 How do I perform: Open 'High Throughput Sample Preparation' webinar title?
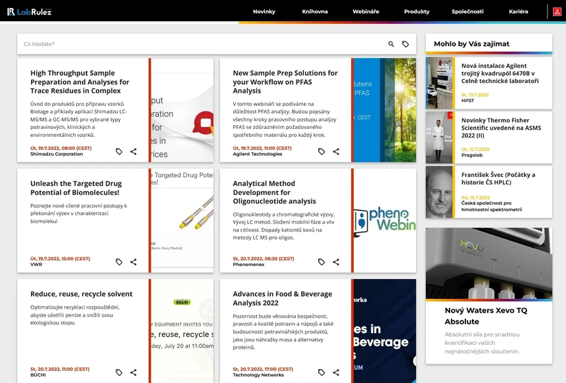[80, 82]
